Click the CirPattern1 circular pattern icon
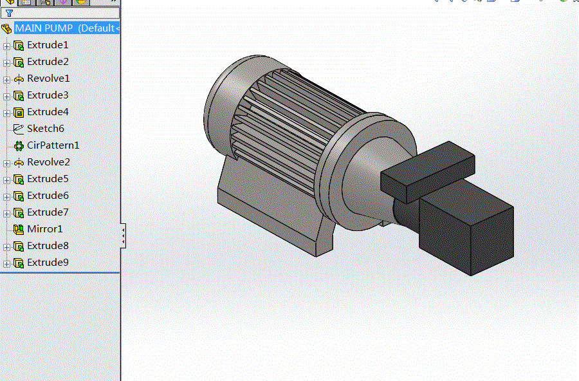 point(18,146)
